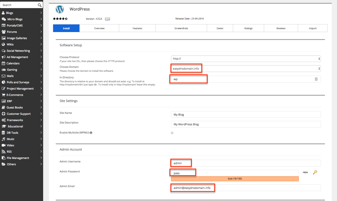Click the Admin Username field

[x=246, y=163]
